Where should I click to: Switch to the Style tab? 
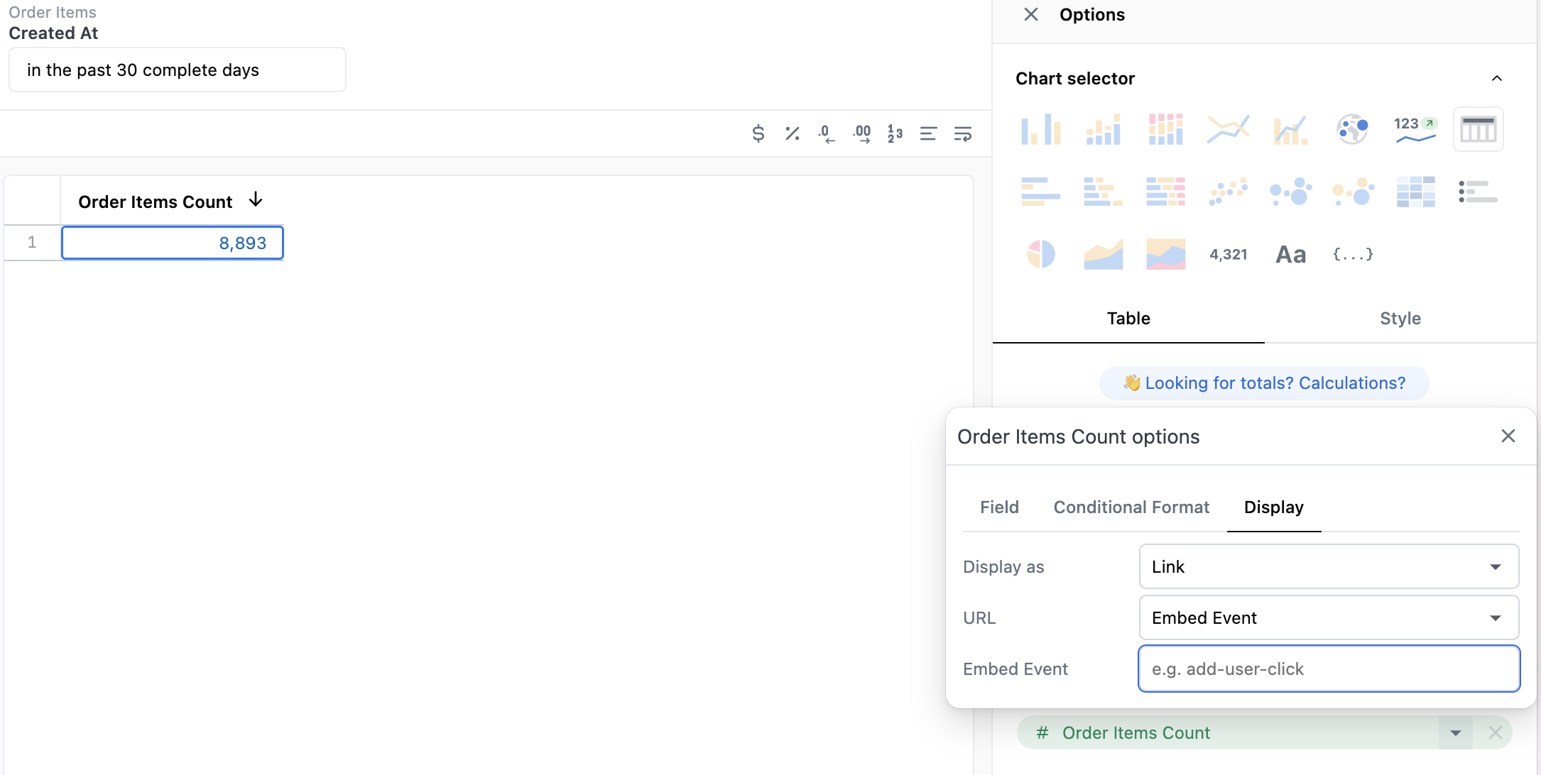(x=1400, y=319)
